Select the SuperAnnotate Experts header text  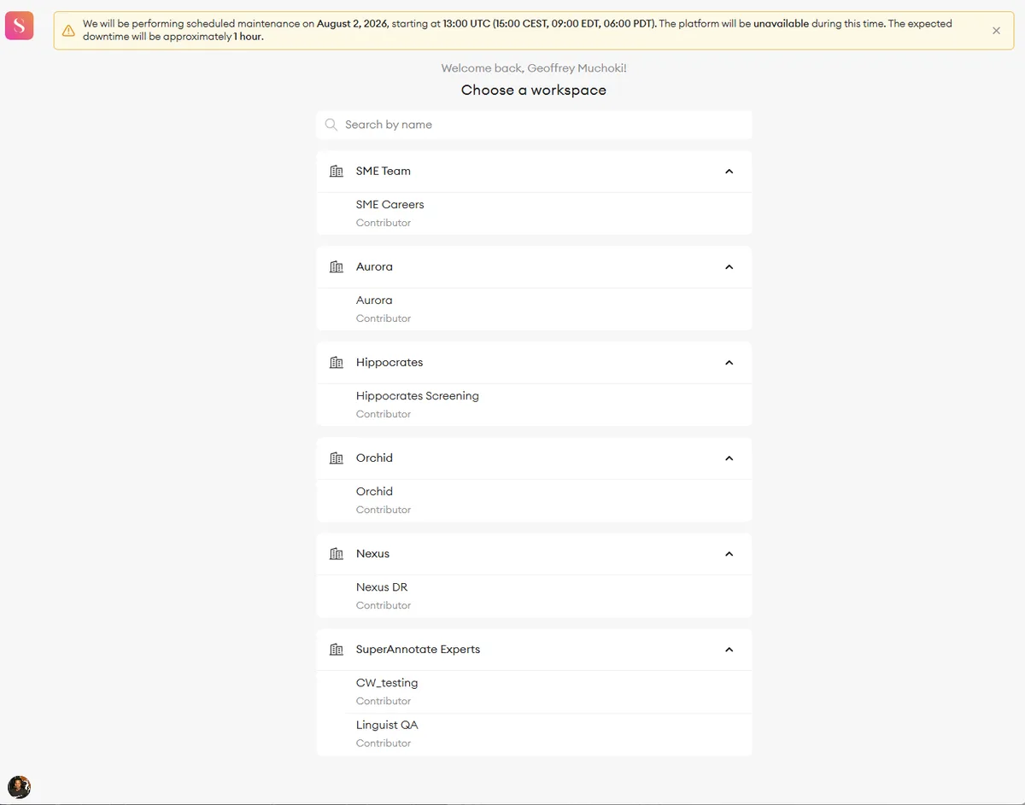click(418, 650)
